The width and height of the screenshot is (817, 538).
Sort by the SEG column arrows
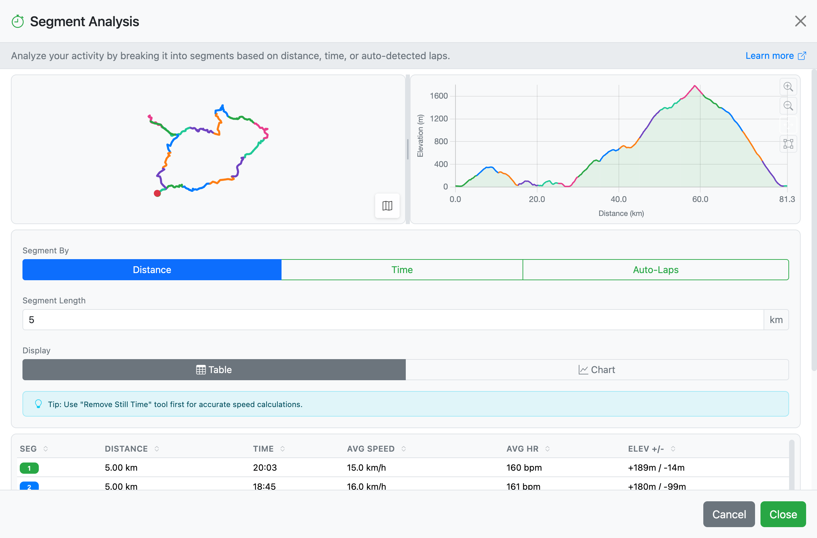[46, 449]
